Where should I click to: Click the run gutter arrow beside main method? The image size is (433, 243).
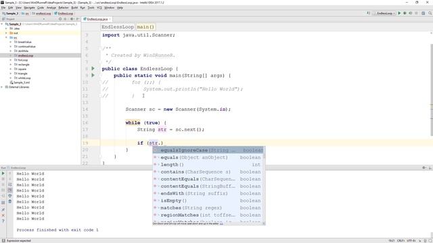(93, 75)
